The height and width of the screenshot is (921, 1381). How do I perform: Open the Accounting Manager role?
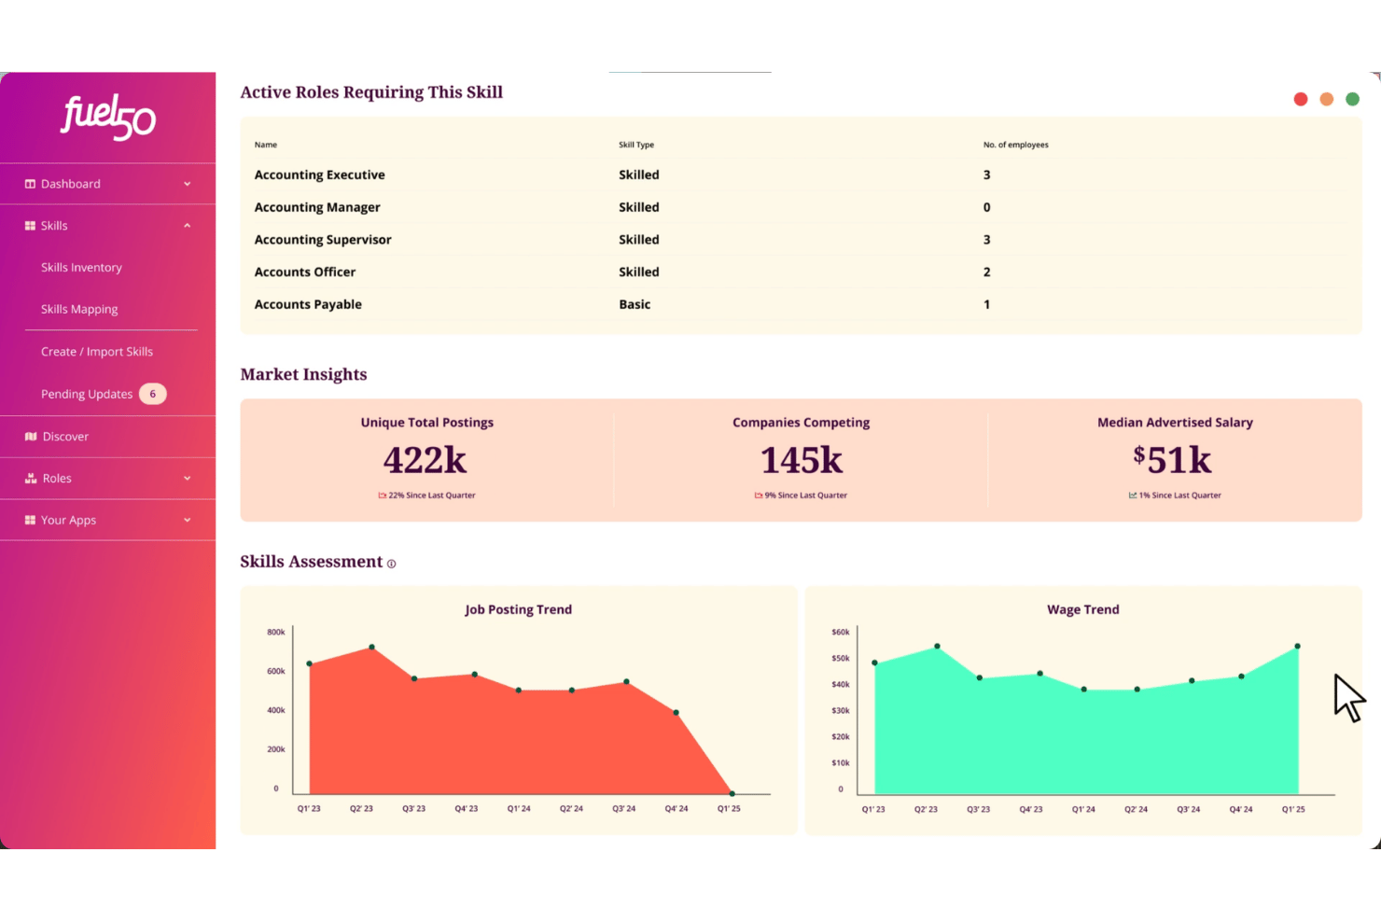317,207
